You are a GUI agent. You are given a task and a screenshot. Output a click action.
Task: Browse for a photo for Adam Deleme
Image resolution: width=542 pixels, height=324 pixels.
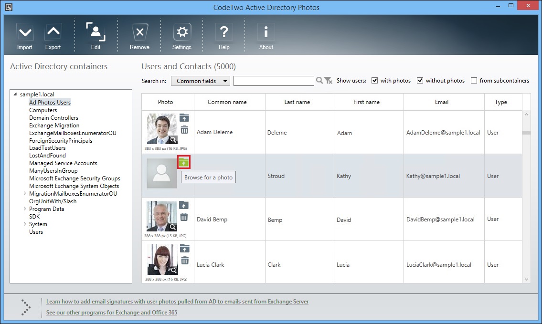pos(184,118)
